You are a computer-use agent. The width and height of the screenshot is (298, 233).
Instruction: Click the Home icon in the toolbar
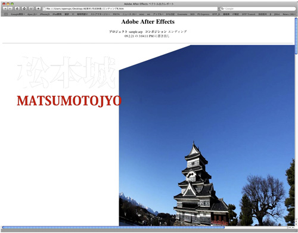pyautogui.click(x=24, y=8)
